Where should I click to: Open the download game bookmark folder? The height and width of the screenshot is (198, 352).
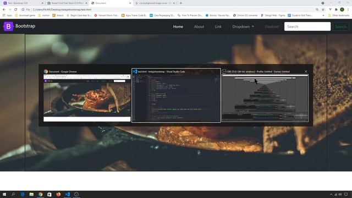click(25, 15)
